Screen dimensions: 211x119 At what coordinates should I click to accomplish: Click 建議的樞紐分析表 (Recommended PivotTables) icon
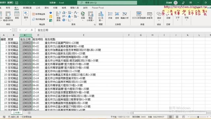pos(8,16)
